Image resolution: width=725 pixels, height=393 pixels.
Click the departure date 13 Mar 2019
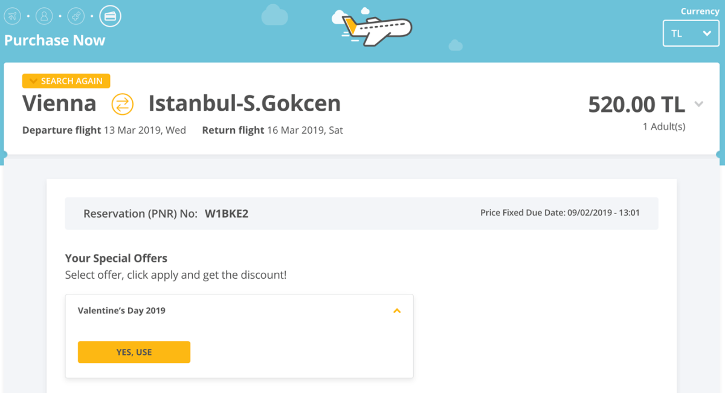(x=145, y=130)
